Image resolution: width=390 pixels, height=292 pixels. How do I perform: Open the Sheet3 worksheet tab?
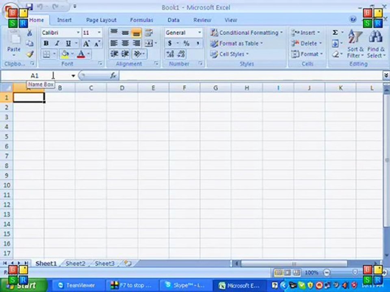105,264
